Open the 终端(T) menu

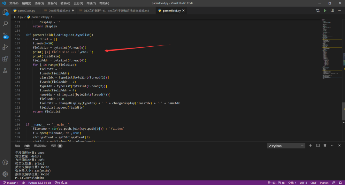tap(91, 3)
